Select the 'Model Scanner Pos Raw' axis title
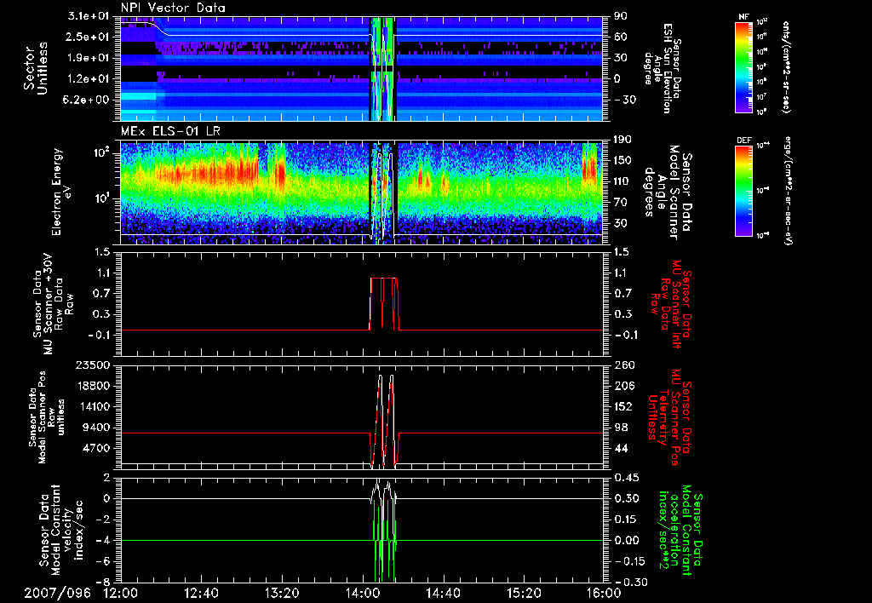The width and height of the screenshot is (872, 603). pos(48,417)
